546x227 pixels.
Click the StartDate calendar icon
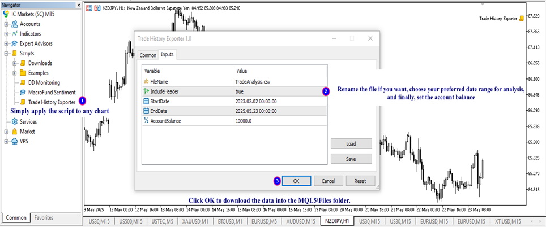pos(146,101)
